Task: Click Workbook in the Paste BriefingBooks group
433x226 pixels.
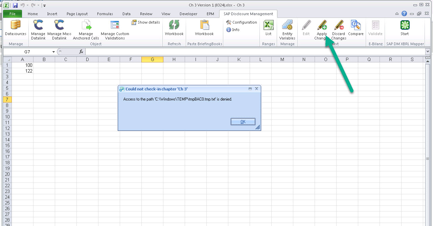Action: tap(204, 28)
